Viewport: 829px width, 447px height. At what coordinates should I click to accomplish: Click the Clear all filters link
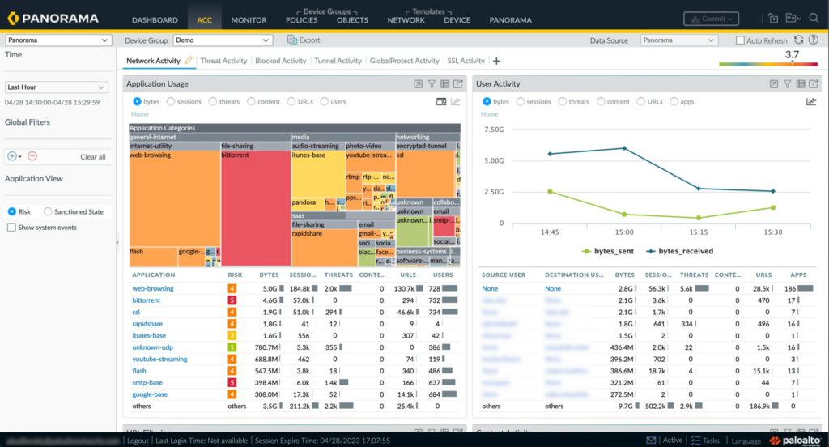tap(92, 157)
